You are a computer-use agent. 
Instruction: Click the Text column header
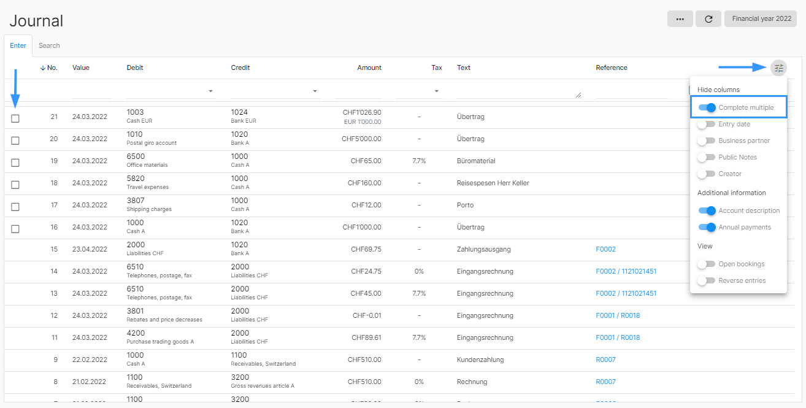click(464, 67)
